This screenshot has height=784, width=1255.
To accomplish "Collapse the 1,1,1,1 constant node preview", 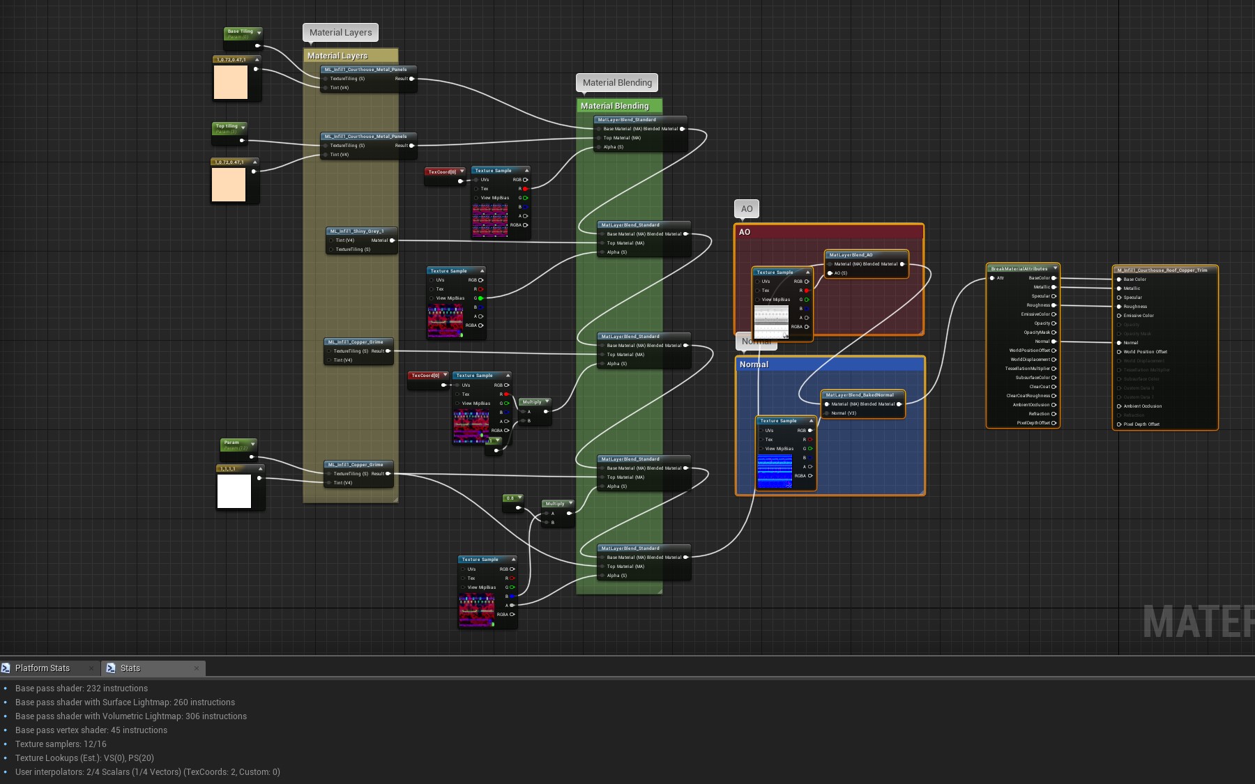I will (x=260, y=469).
